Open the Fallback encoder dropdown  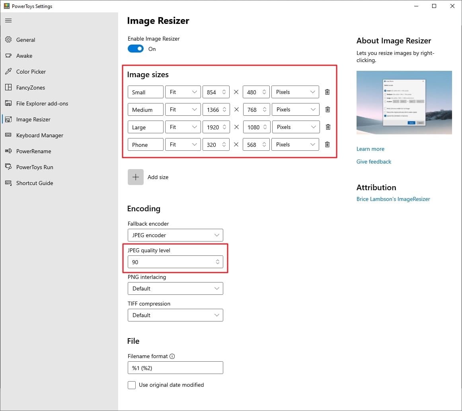(175, 235)
